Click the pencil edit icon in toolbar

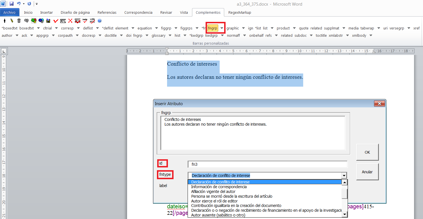point(12,21)
